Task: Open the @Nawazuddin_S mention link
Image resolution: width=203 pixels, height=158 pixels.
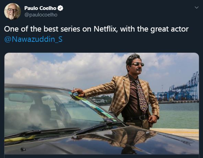Action: click(33, 39)
